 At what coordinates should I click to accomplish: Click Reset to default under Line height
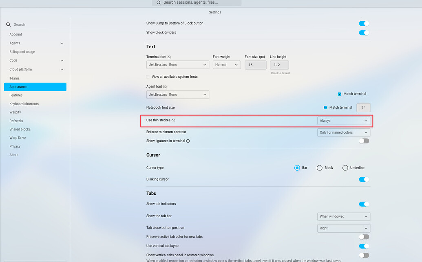[280, 73]
